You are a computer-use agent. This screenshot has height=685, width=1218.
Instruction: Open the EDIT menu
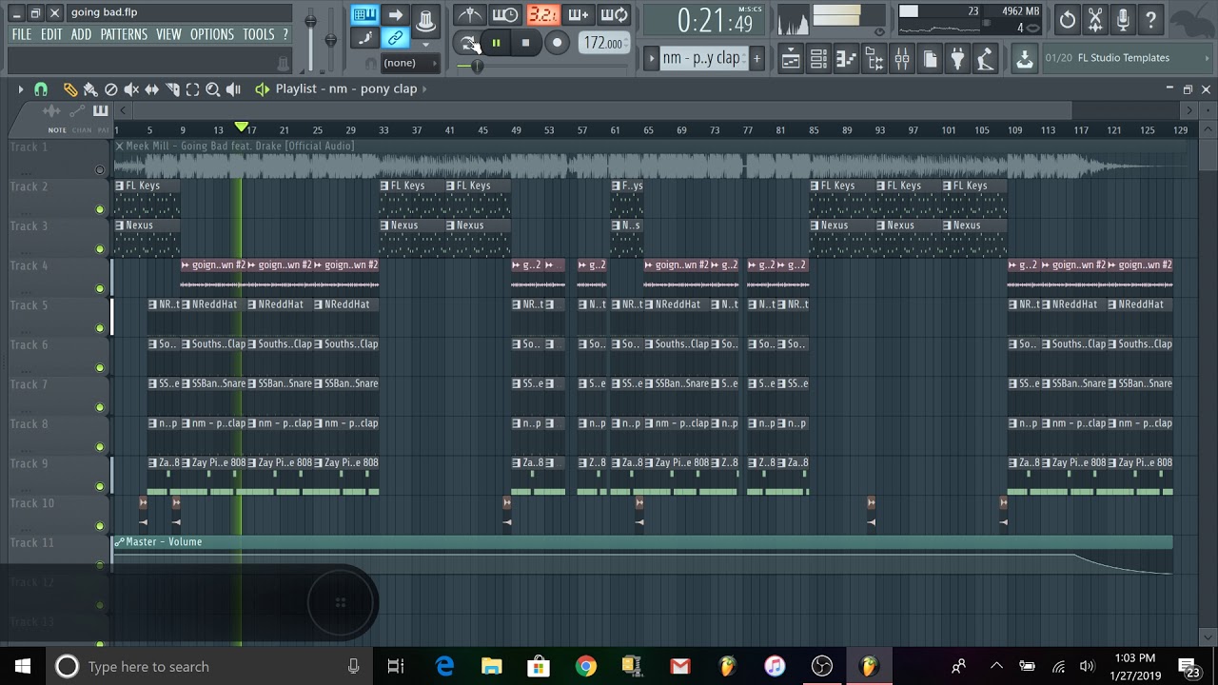(51, 34)
